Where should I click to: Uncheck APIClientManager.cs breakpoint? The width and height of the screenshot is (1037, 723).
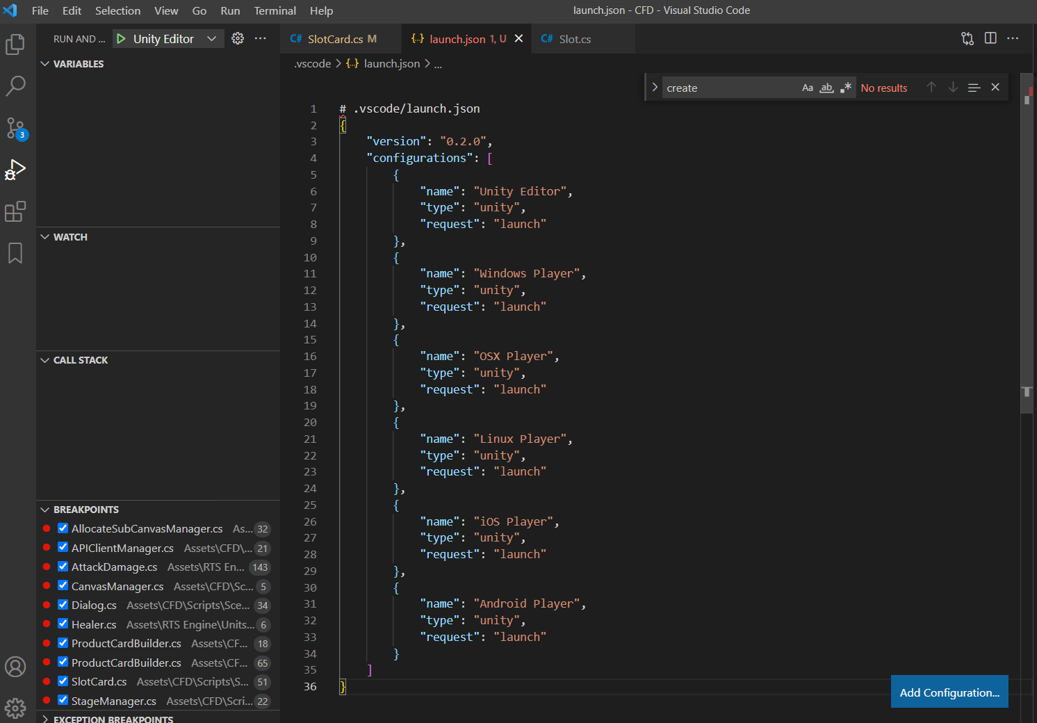(63, 548)
